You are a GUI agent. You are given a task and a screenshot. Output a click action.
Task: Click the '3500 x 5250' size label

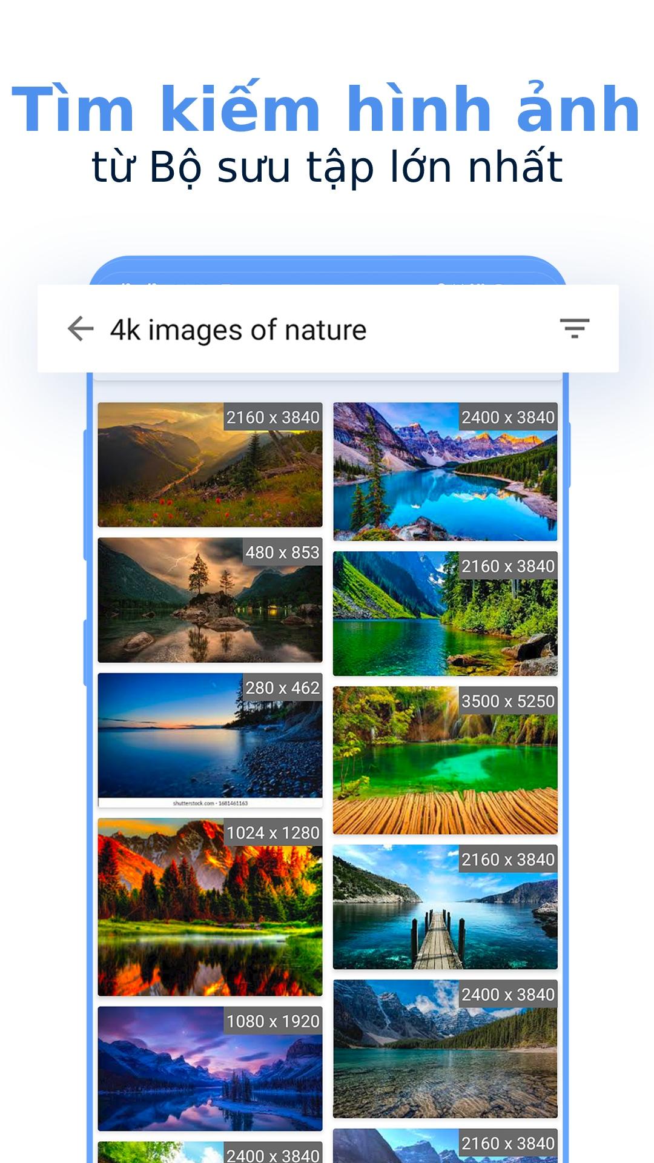[x=508, y=701]
